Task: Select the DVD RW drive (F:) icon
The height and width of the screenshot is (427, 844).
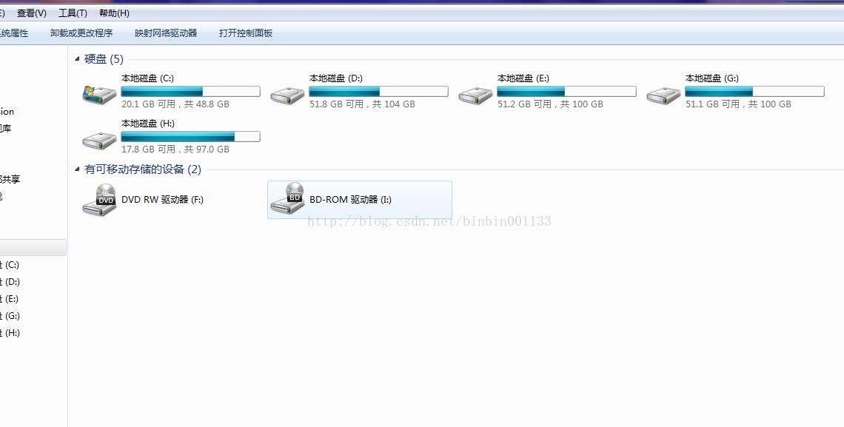Action: tap(100, 200)
